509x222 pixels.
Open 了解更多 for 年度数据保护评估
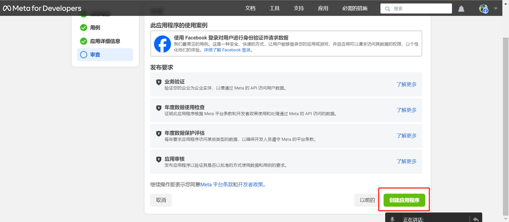tap(406, 136)
